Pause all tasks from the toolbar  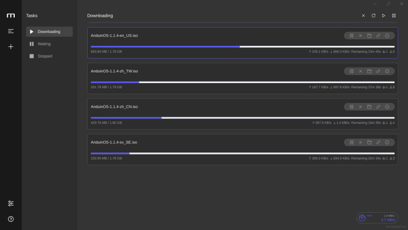click(x=394, y=16)
